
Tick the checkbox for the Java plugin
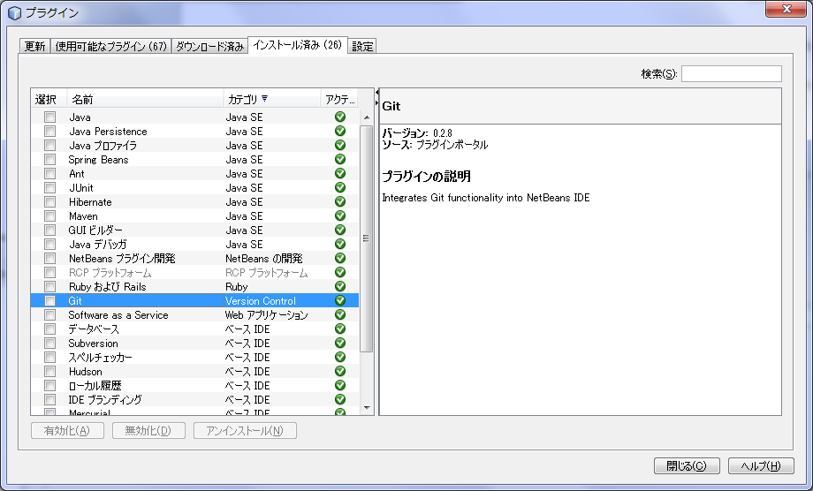(x=49, y=117)
